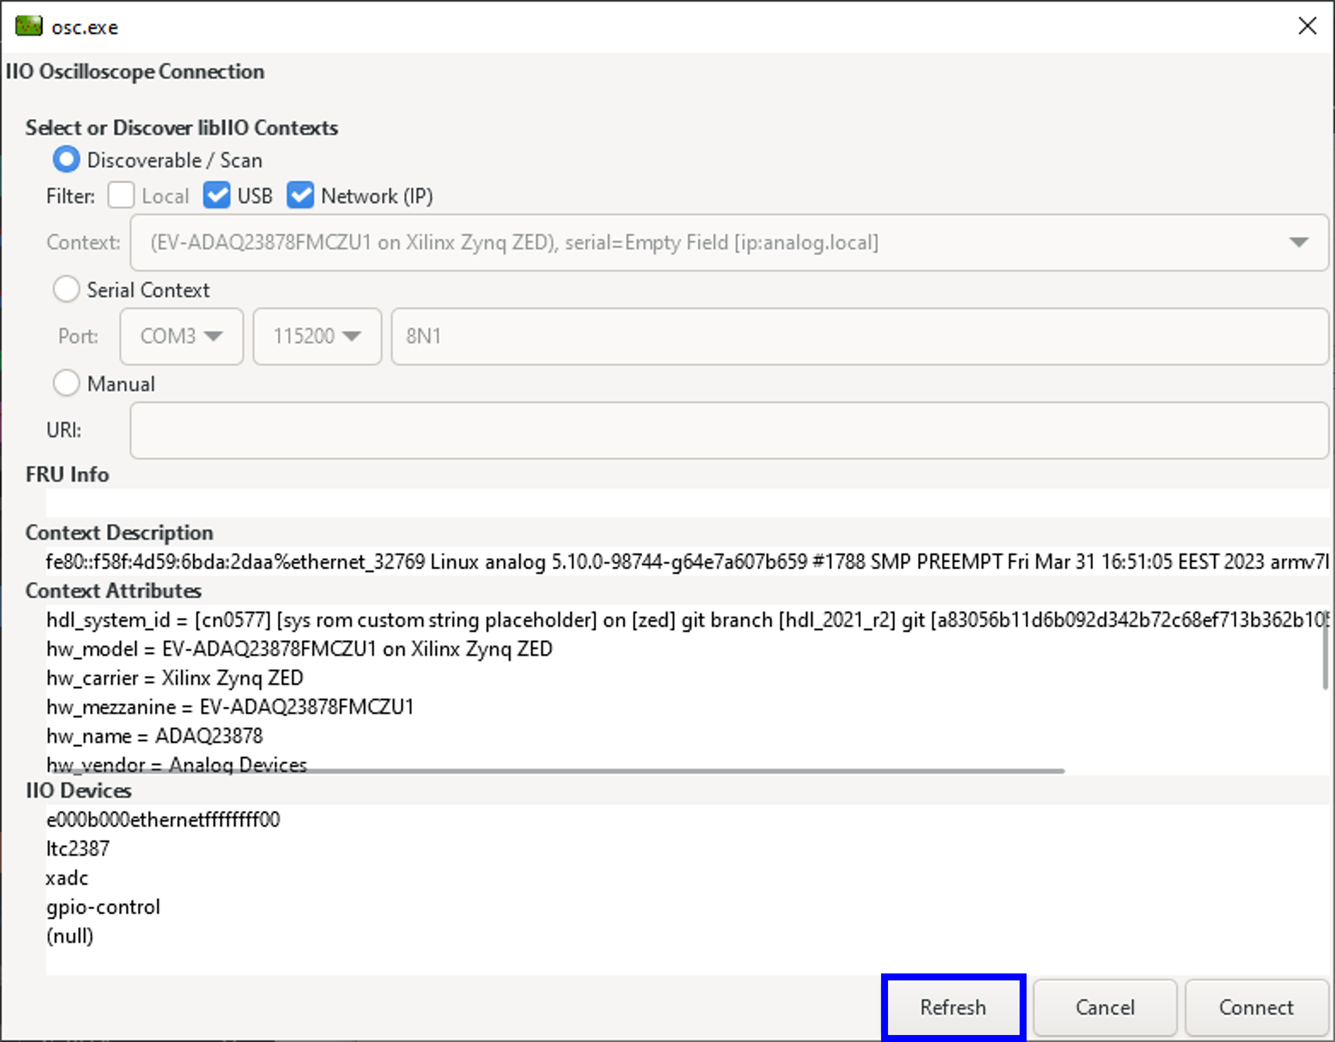
Task: Uncheck the USB filter checkbox
Action: tap(217, 196)
